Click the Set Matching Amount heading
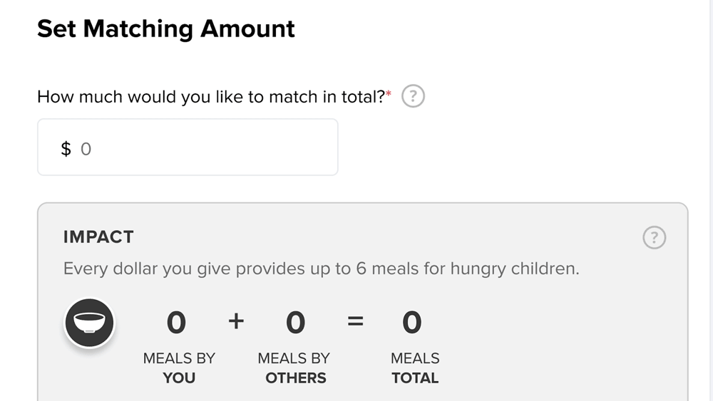 tap(166, 28)
